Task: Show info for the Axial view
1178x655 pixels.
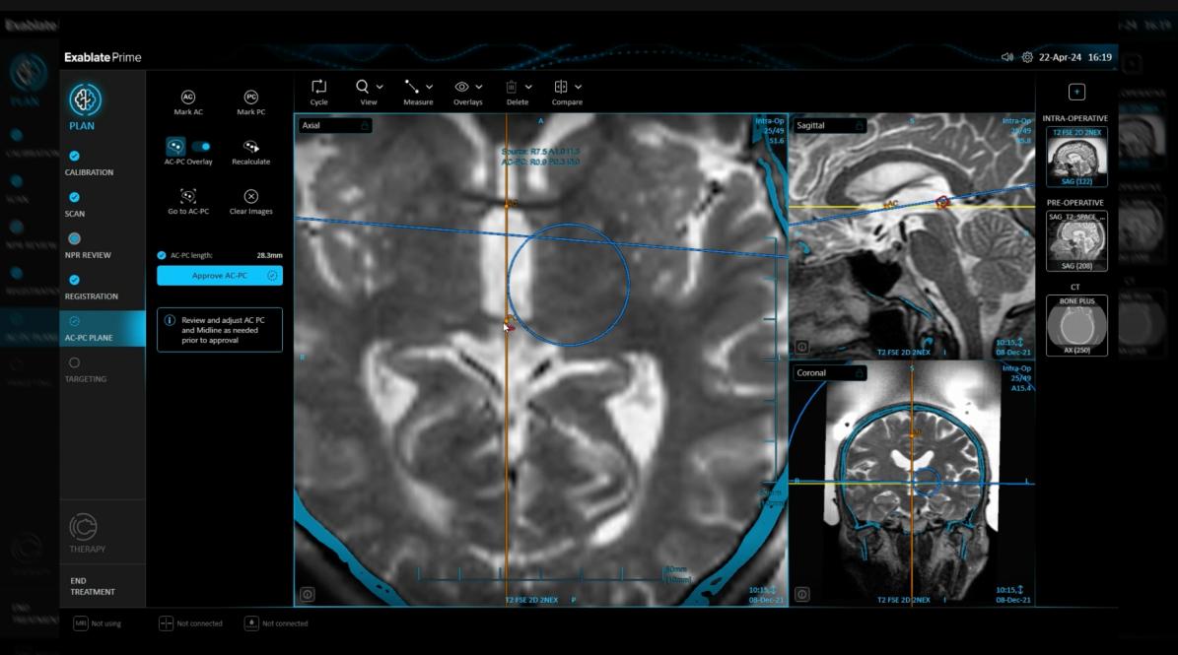Action: click(308, 594)
